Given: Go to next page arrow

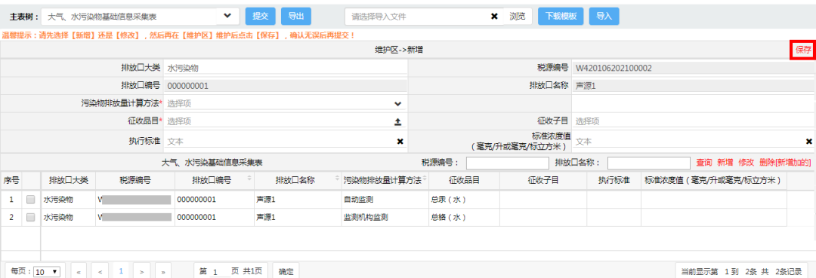Looking at the screenshot, I should click(141, 271).
